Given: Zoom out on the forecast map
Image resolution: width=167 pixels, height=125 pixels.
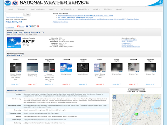Looking at the screenshot, I should tap(114, 98).
